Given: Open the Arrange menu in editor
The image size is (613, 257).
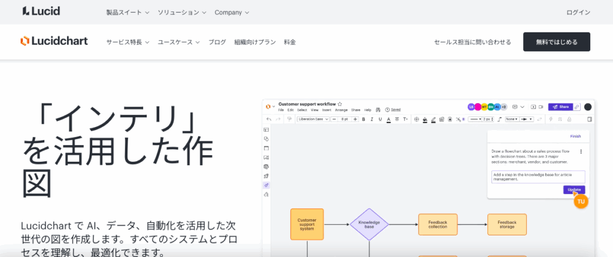Looking at the screenshot, I should [x=341, y=110].
